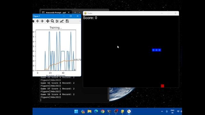Click the 'Game 57 Score 1 Record: 2' line
205x115 pixels.
pos(57,89)
